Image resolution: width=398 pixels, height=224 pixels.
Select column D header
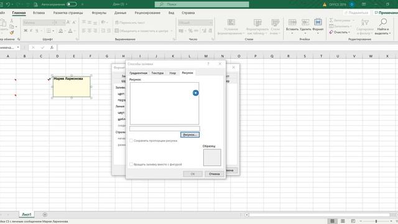click(57, 56)
